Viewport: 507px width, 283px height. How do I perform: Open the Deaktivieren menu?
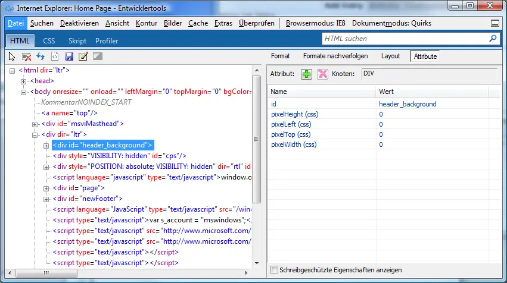[79, 23]
